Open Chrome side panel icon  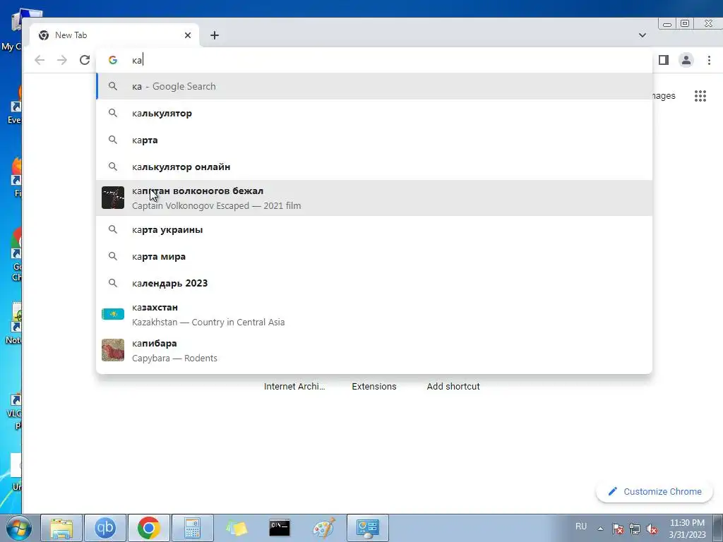(664, 60)
